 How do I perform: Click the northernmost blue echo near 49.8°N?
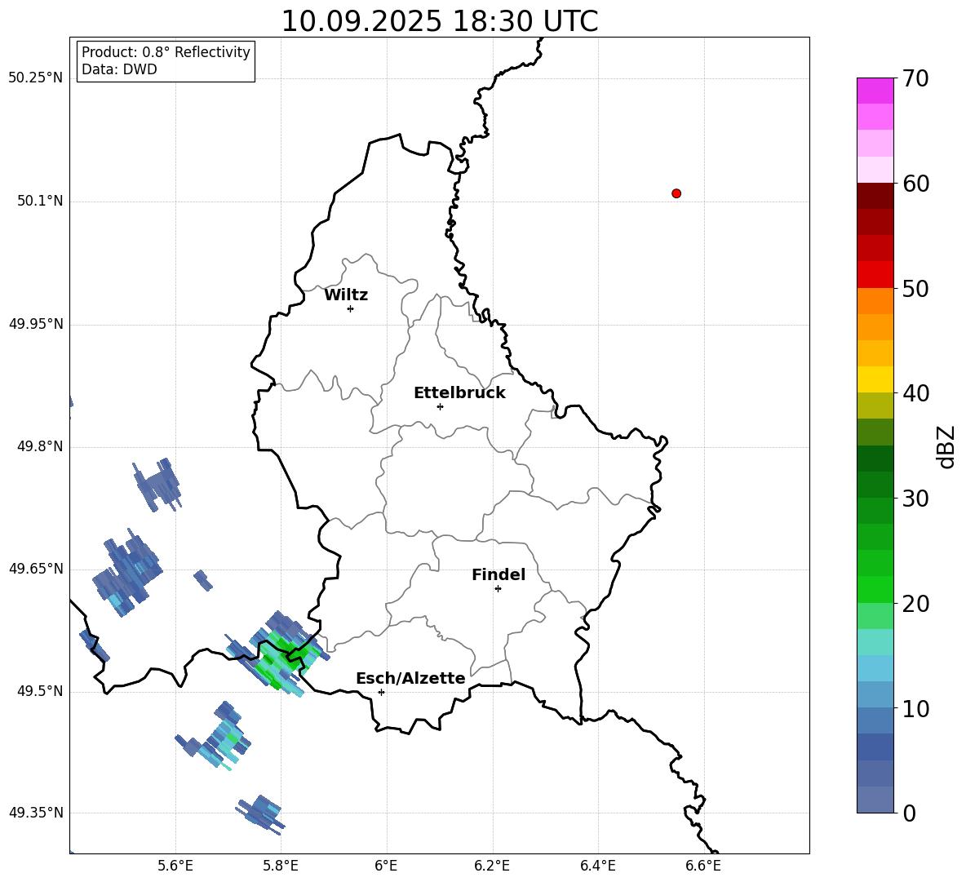coord(157,485)
